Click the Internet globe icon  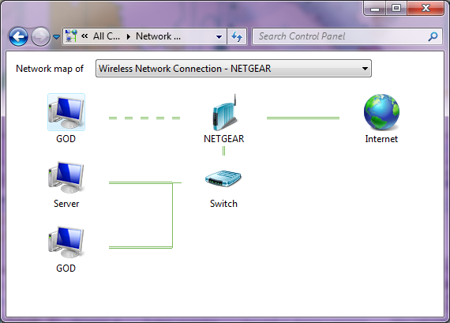tap(381, 112)
